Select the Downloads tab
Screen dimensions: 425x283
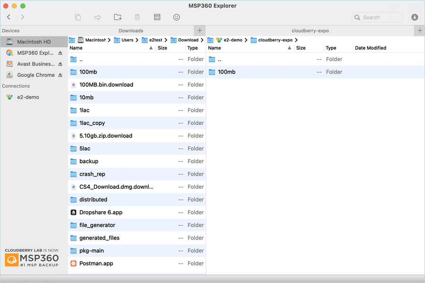131,31
